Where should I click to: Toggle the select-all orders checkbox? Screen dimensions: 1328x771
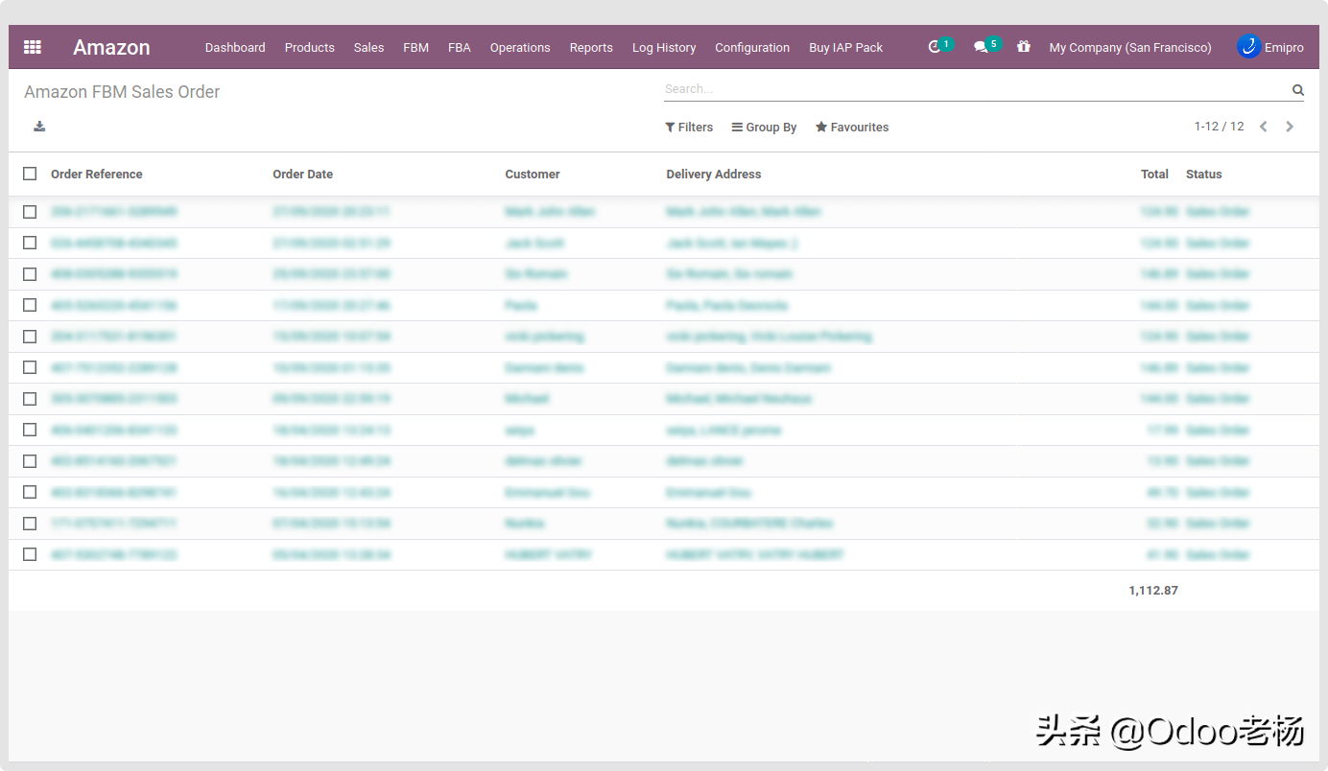(x=30, y=174)
